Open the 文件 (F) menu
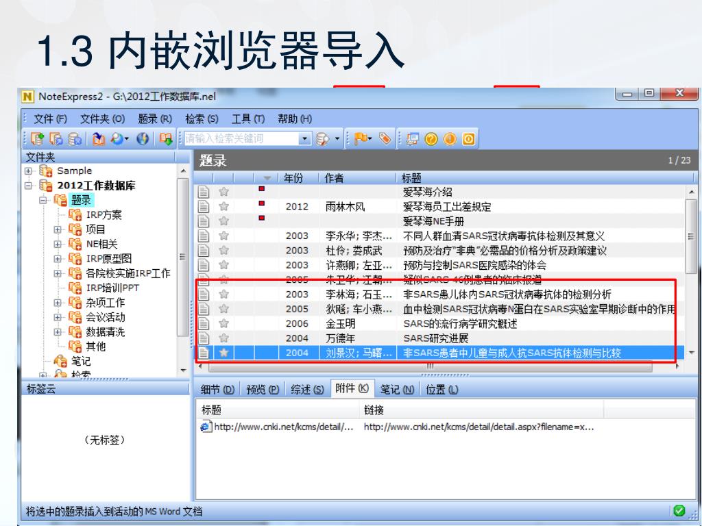The width and height of the screenshot is (702, 526). [51, 118]
